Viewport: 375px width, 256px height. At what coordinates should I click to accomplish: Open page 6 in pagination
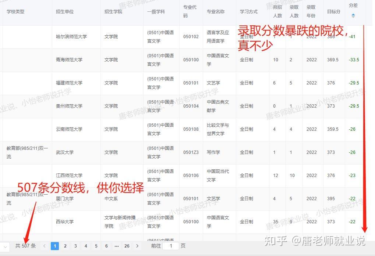[x=106, y=246]
